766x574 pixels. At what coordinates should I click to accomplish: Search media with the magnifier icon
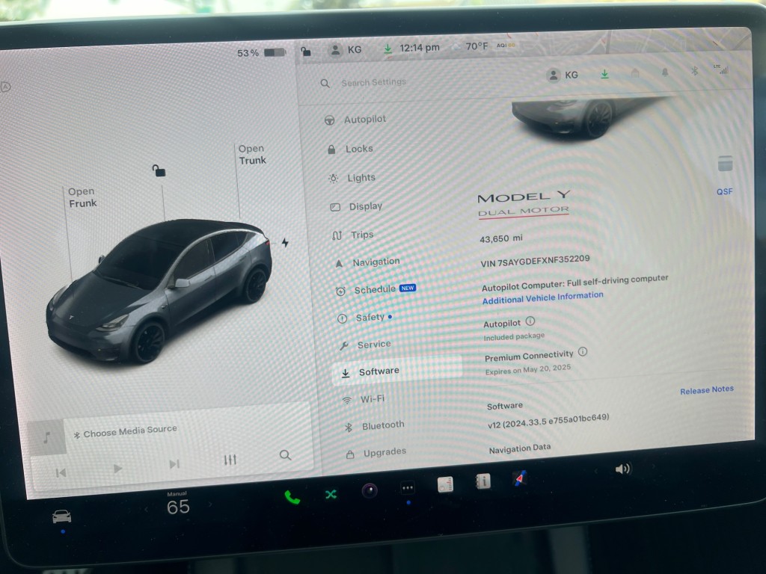pyautogui.click(x=285, y=455)
